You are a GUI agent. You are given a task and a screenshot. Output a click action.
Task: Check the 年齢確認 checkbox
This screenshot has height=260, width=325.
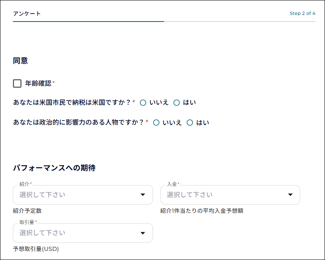17,84
